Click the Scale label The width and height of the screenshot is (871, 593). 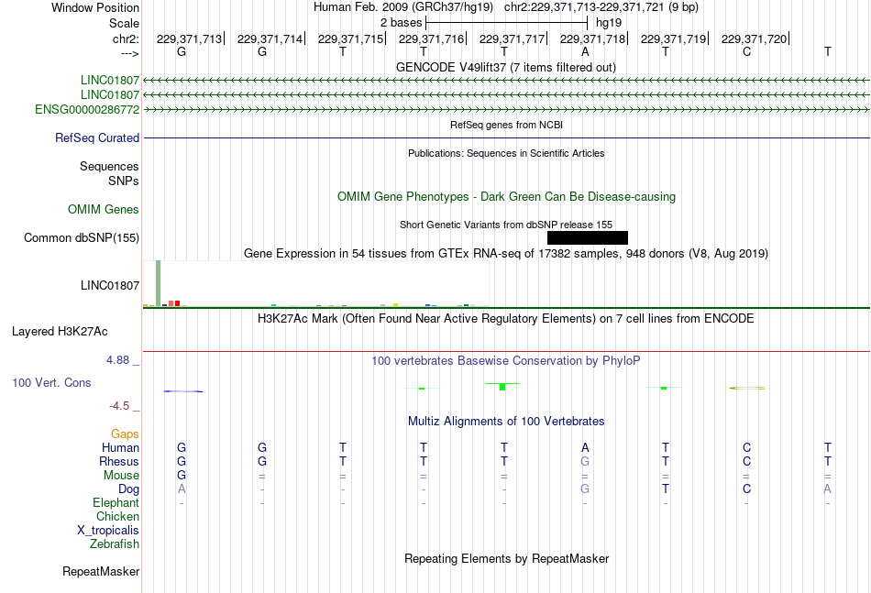pos(125,23)
